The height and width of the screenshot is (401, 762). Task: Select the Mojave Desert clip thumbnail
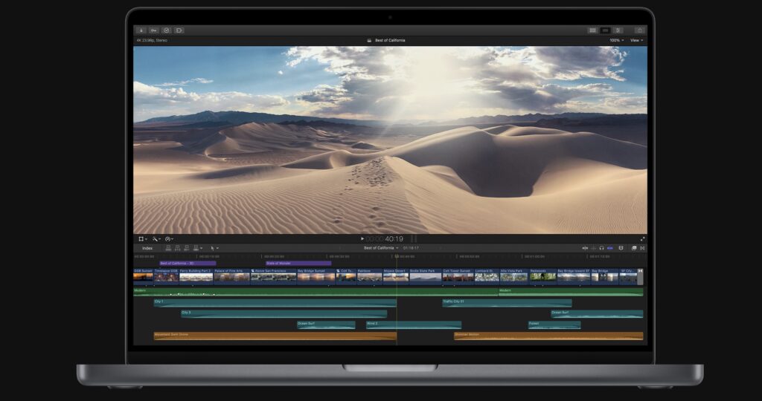pyautogui.click(x=396, y=276)
